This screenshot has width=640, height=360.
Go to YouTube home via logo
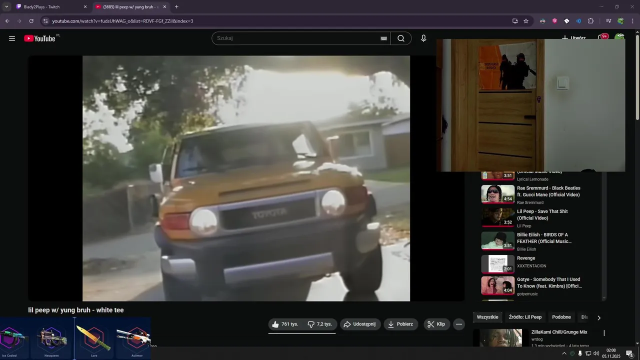pyautogui.click(x=39, y=38)
